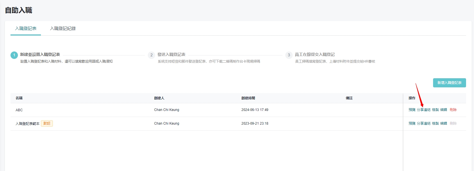
Task: Preview the ABC form via 預覽
Action: click(412, 110)
